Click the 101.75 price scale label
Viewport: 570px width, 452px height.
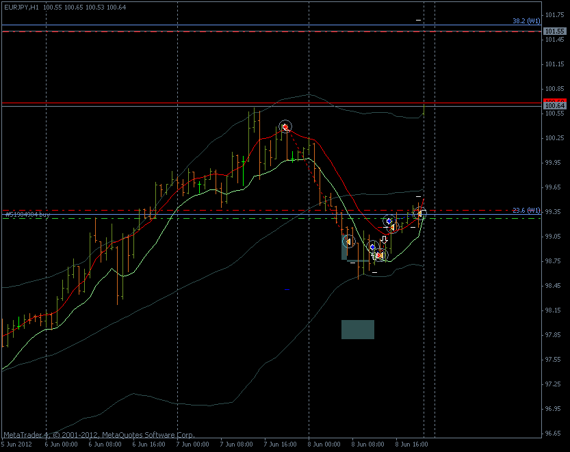(x=555, y=15)
